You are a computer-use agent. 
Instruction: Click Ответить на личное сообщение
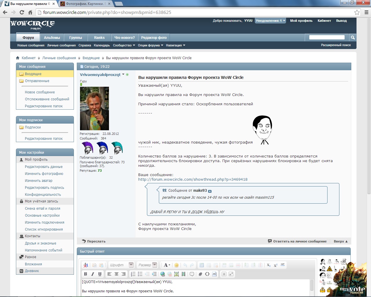297,241
